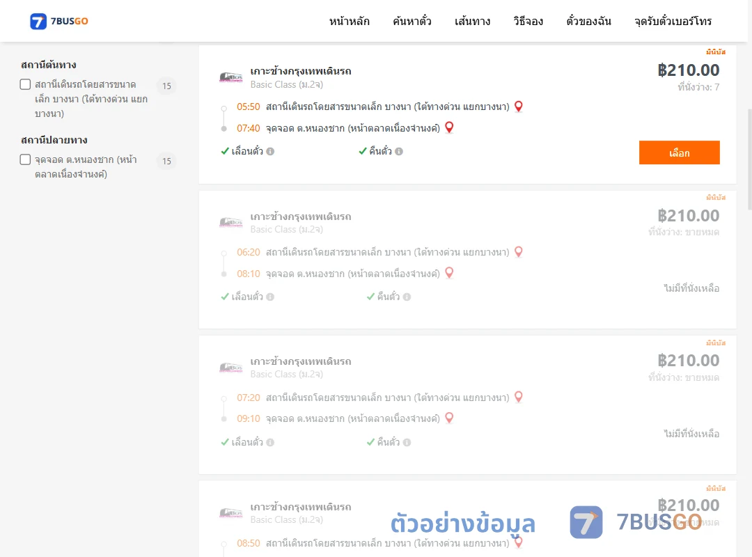This screenshot has width=752, height=557.
Task: Go to หน้าหลัก menu item
Action: tap(349, 21)
